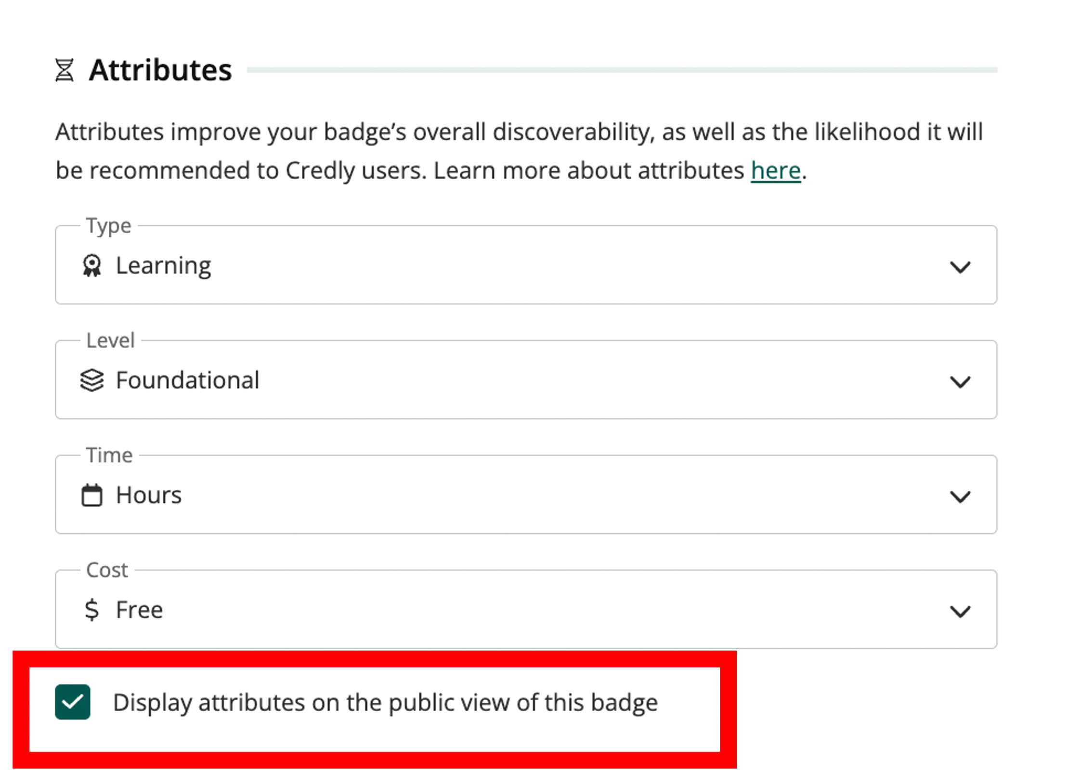Select the Type field labeled Learning
1068x770 pixels.
click(525, 265)
